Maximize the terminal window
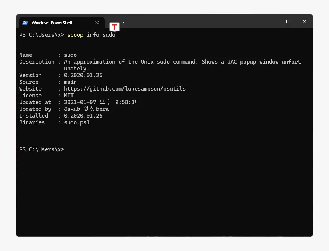Image resolution: width=329 pixels, height=251 pixels. (288, 21)
